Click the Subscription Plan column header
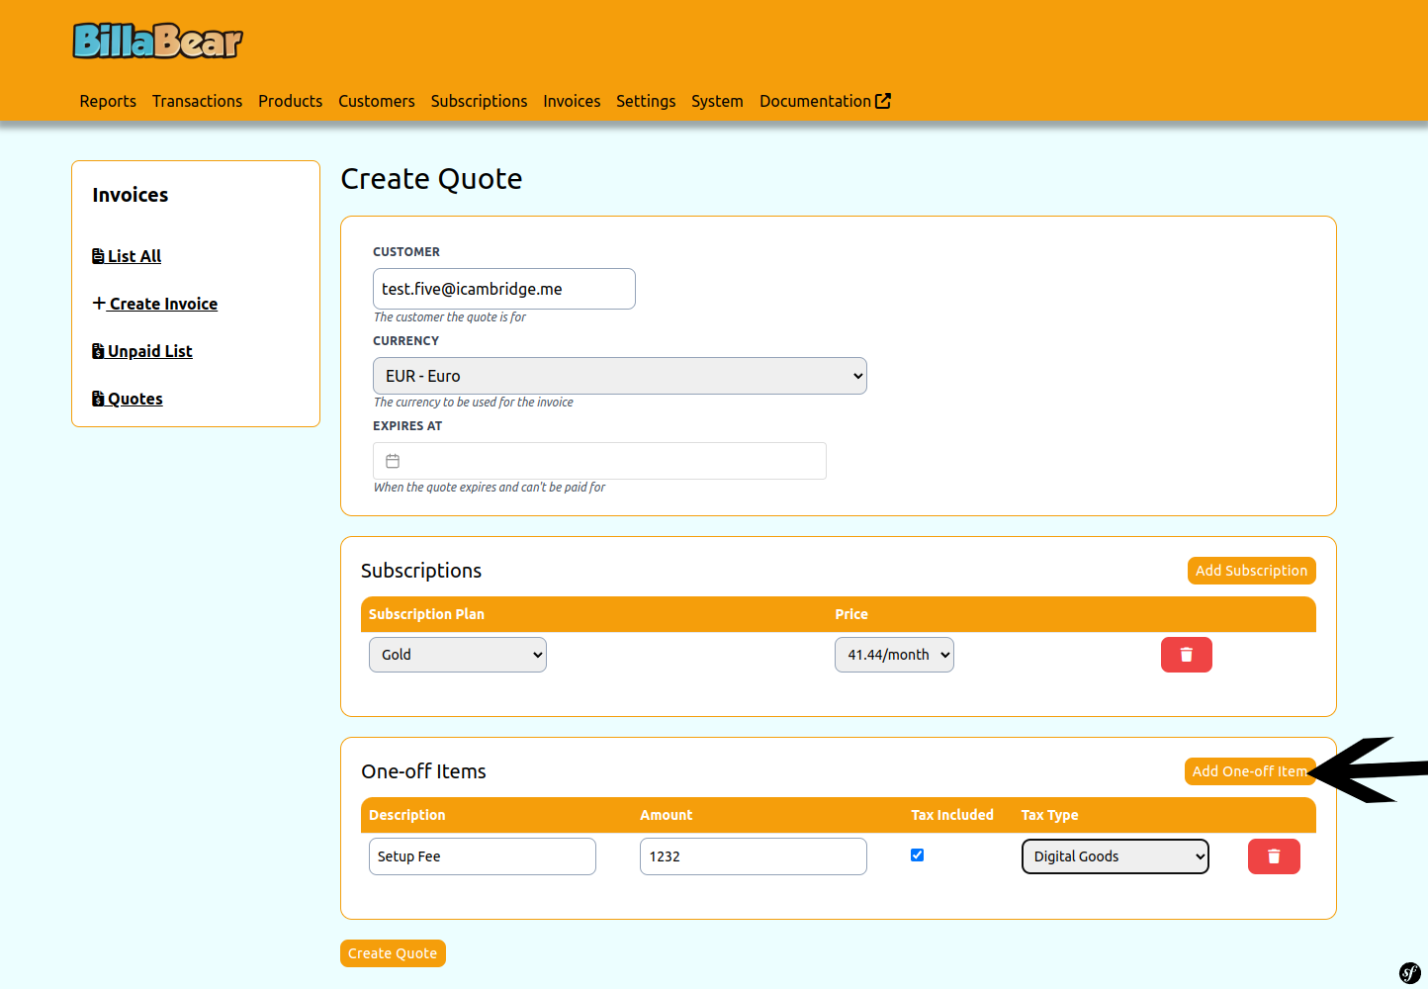Image resolution: width=1428 pixels, height=989 pixels. click(426, 614)
